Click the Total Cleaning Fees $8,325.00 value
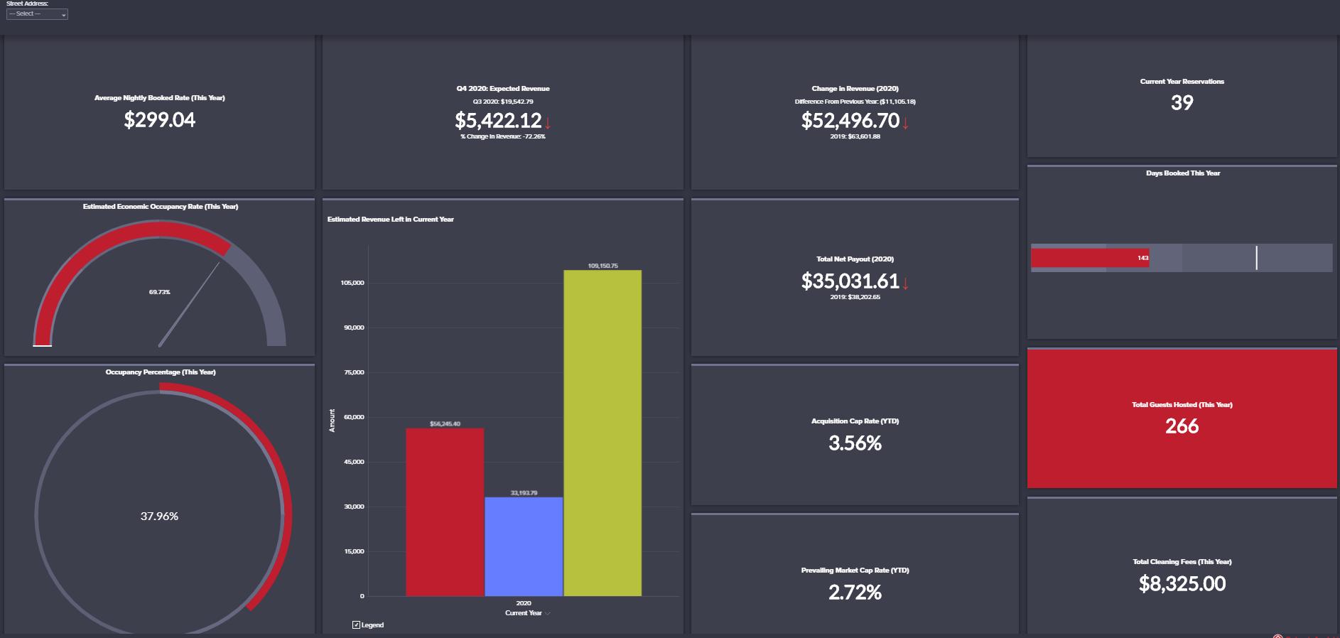Screen dimensions: 1340x638 coord(1182,584)
